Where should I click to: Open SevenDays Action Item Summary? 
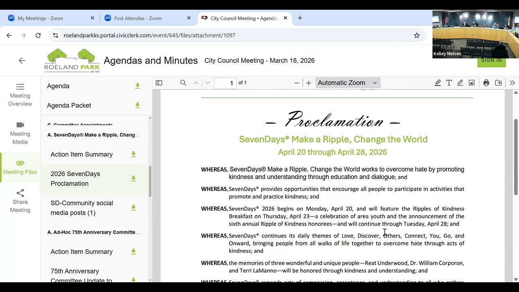tap(81, 154)
